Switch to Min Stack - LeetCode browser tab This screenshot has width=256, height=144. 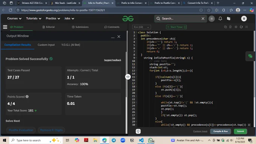(x=65, y=3)
